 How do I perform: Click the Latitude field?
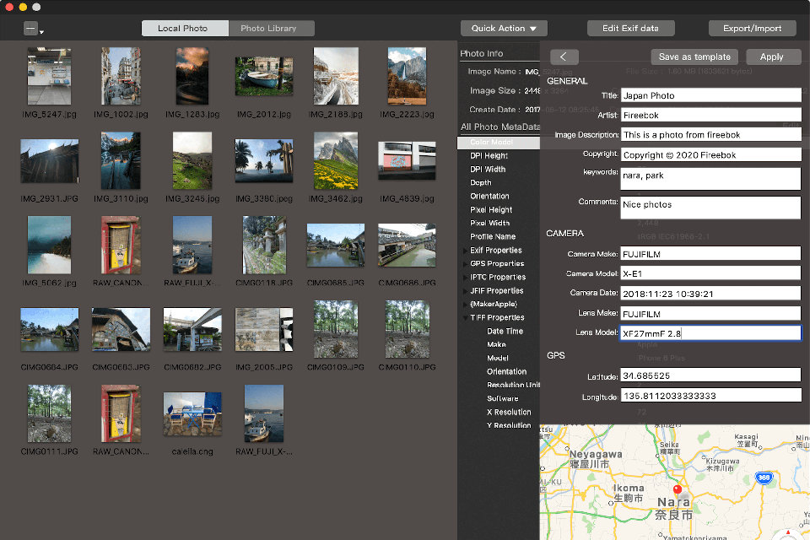coord(710,375)
